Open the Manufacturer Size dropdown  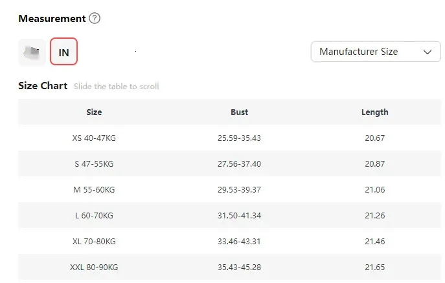click(x=375, y=52)
